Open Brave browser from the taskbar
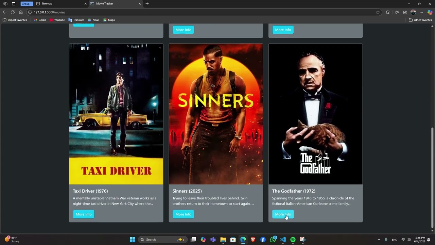This screenshot has height=245, width=435. [x=253, y=240]
